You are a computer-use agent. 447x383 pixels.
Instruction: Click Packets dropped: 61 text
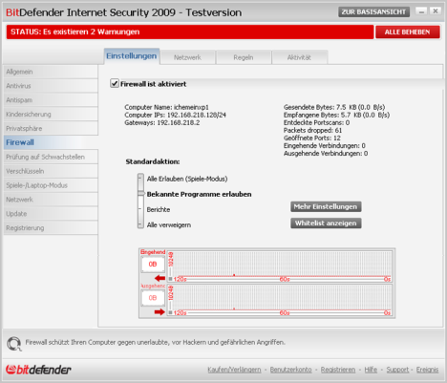click(x=312, y=130)
